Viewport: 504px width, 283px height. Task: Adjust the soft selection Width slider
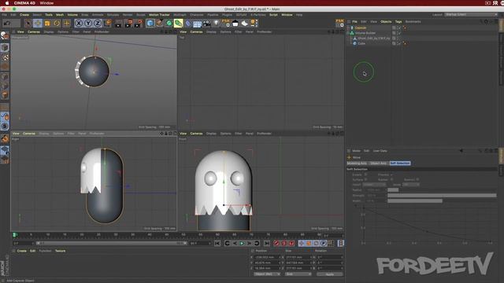click(442, 201)
